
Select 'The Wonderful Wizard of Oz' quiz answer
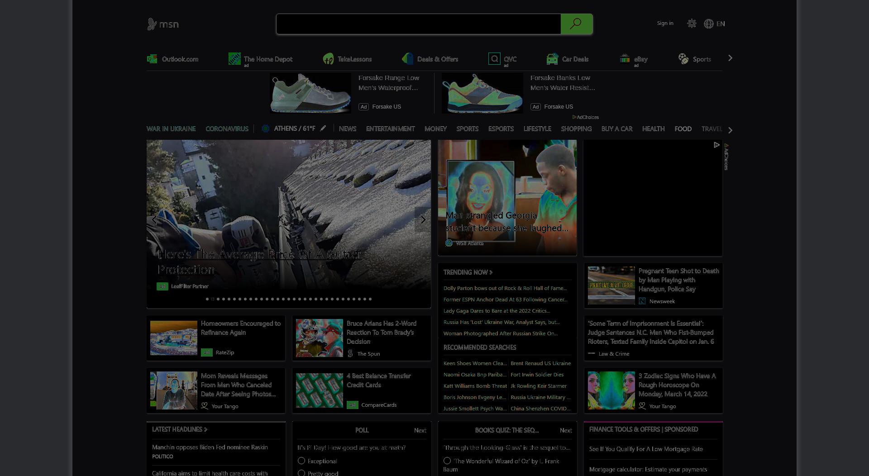[x=447, y=461]
